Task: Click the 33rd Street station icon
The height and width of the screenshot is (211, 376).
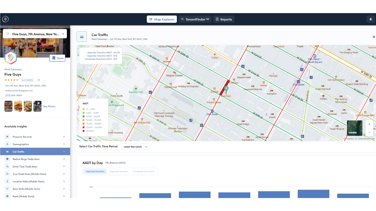Action: (298, 82)
